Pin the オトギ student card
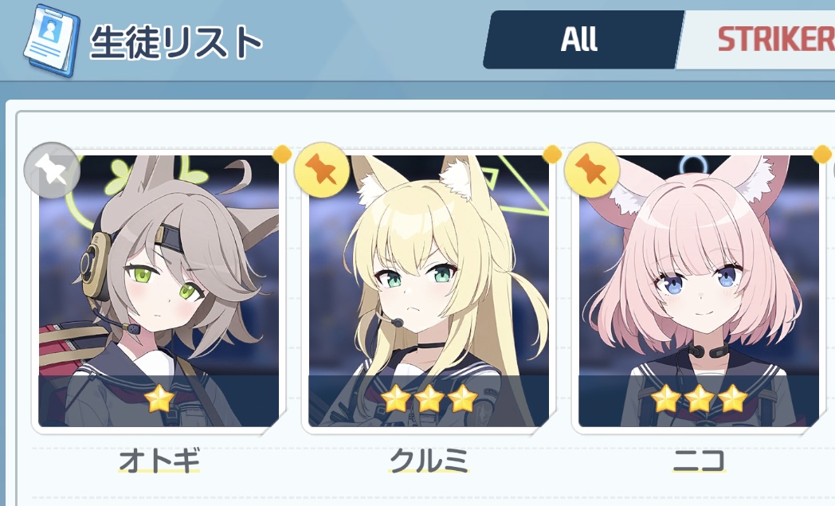The width and height of the screenshot is (835, 506). pos(52,171)
